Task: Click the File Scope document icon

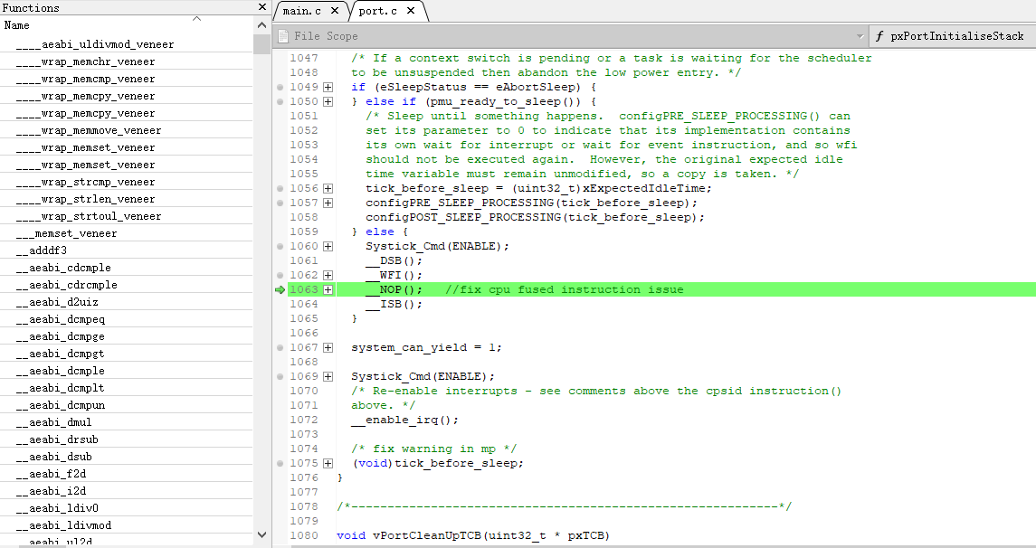Action: (283, 36)
